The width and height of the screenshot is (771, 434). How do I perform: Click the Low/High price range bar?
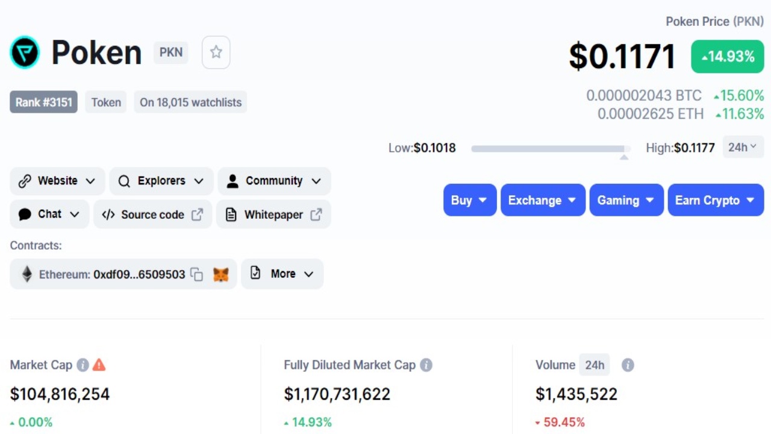point(551,148)
